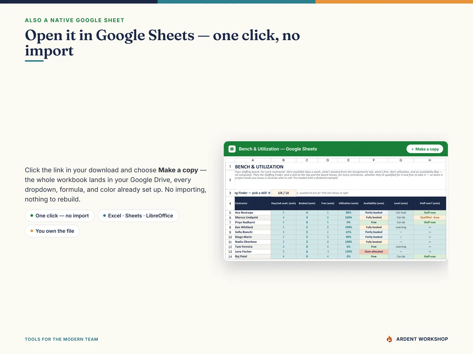Select the "Sofia Bianchi" contractor cell
473x354 pixels.
253,232
